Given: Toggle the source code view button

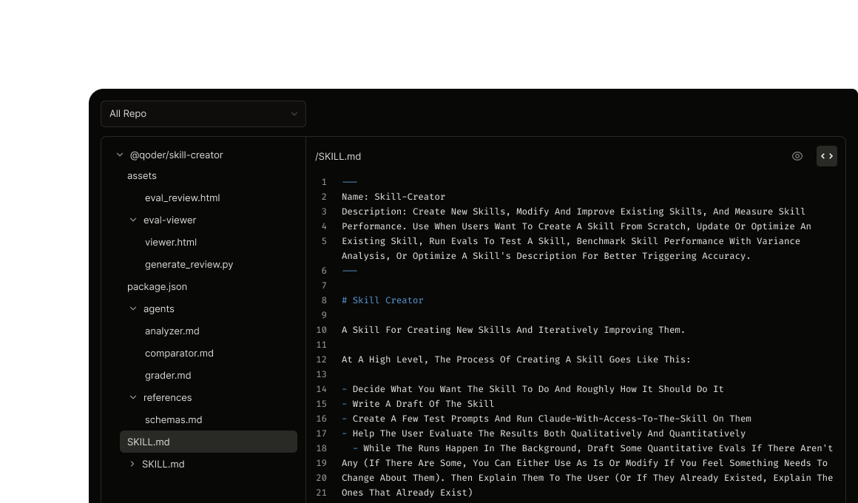Looking at the screenshot, I should [827, 156].
